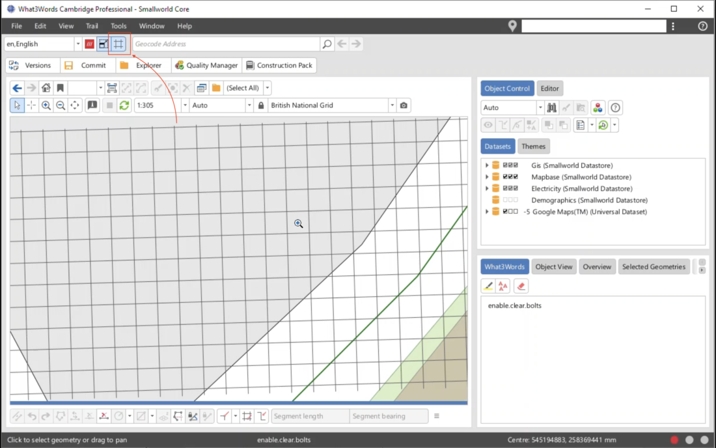The width and height of the screenshot is (716, 448).
Task: Click the bookmark icon in map toolbar
Action: pyautogui.click(x=61, y=88)
